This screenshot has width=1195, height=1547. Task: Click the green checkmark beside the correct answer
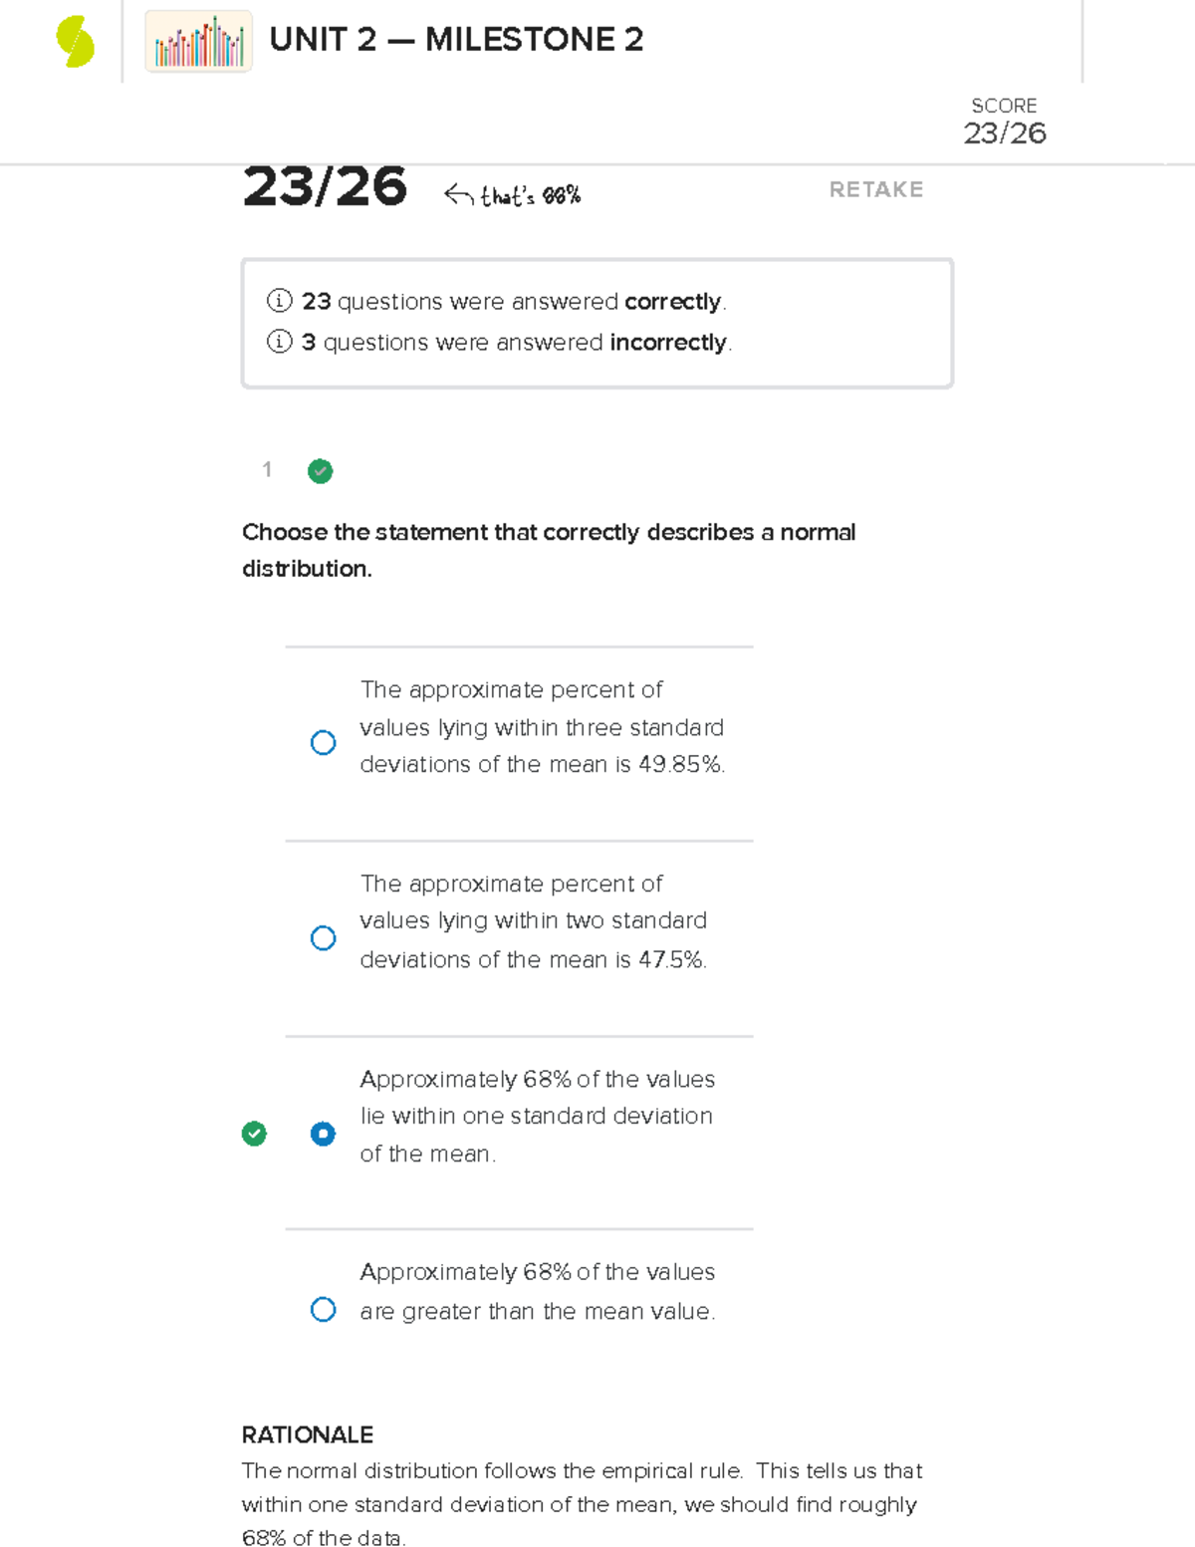(x=254, y=1134)
